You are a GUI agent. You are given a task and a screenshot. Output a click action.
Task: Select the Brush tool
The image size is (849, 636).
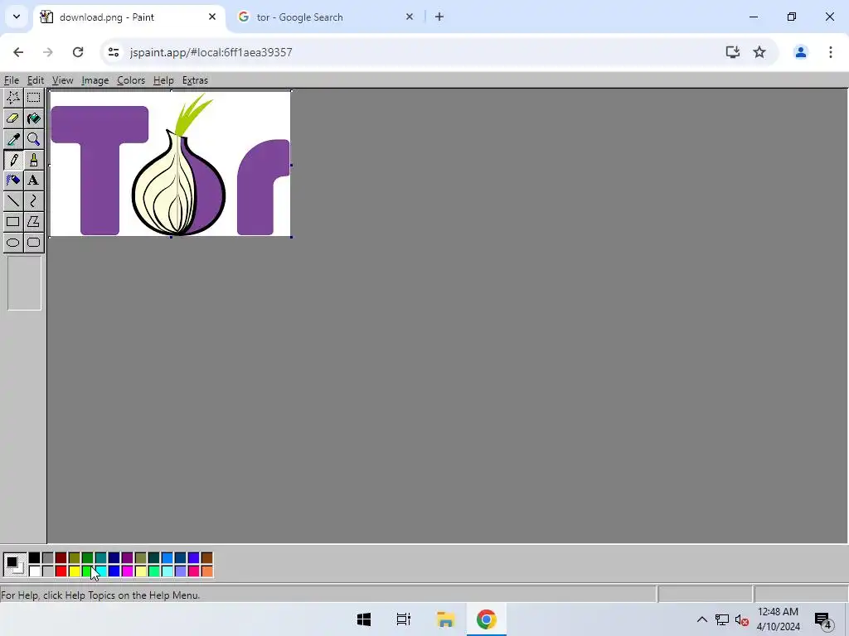(x=33, y=160)
